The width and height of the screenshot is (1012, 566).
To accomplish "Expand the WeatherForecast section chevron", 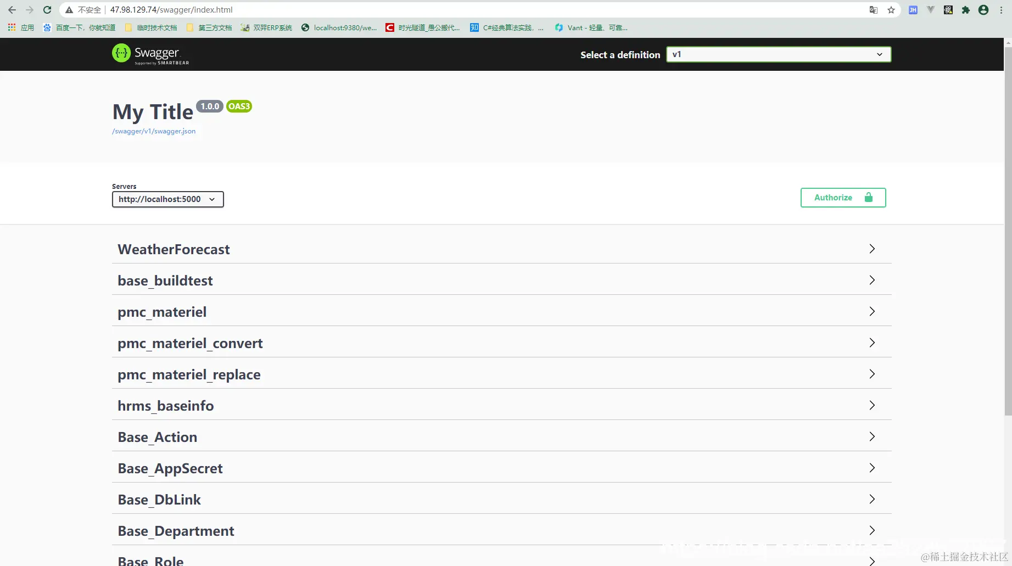I will 872,249.
